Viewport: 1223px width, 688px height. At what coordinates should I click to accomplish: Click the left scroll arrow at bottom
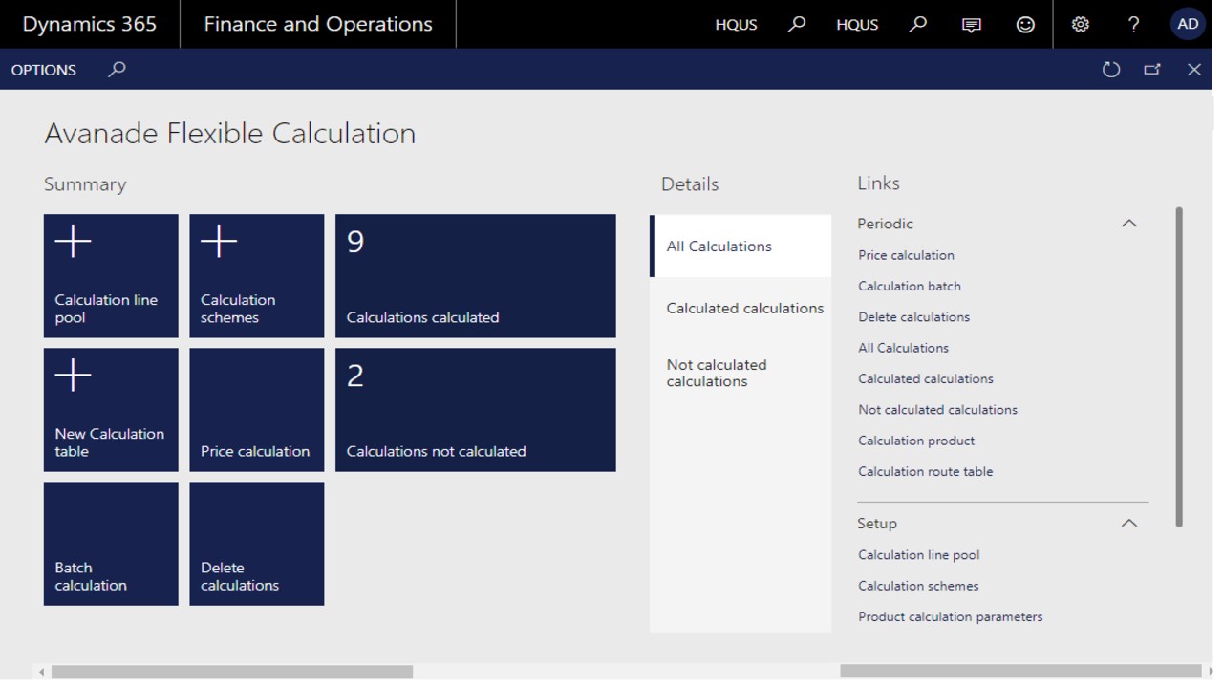pyautogui.click(x=41, y=672)
